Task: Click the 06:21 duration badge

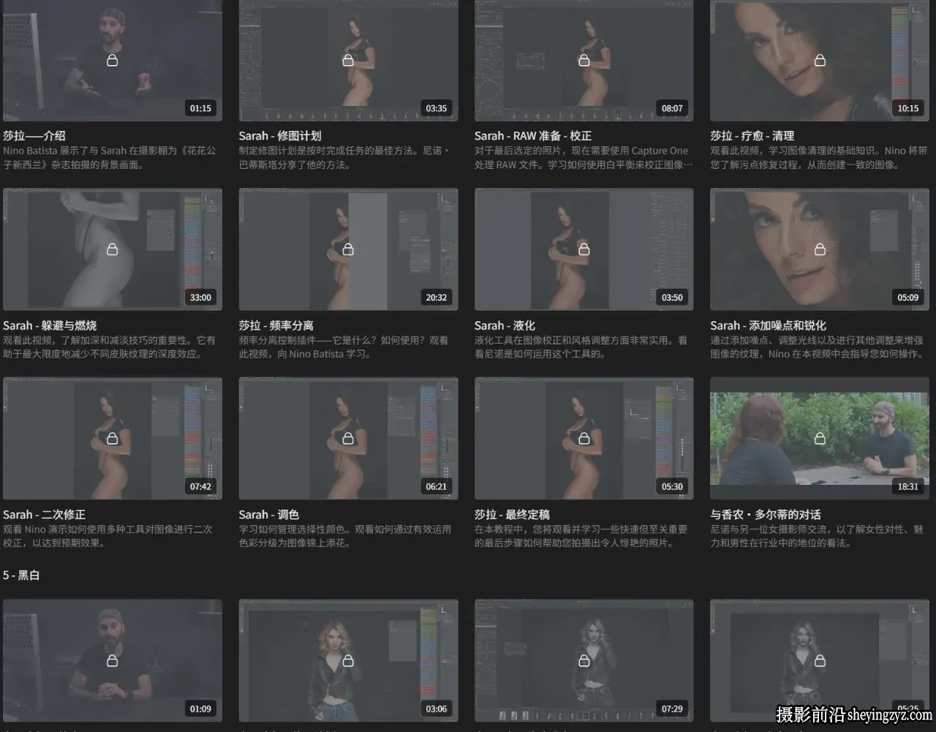Action: [x=437, y=486]
